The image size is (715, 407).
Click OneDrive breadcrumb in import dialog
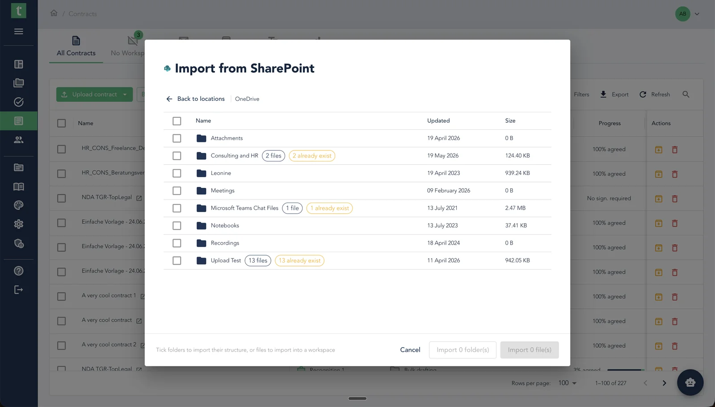247,99
